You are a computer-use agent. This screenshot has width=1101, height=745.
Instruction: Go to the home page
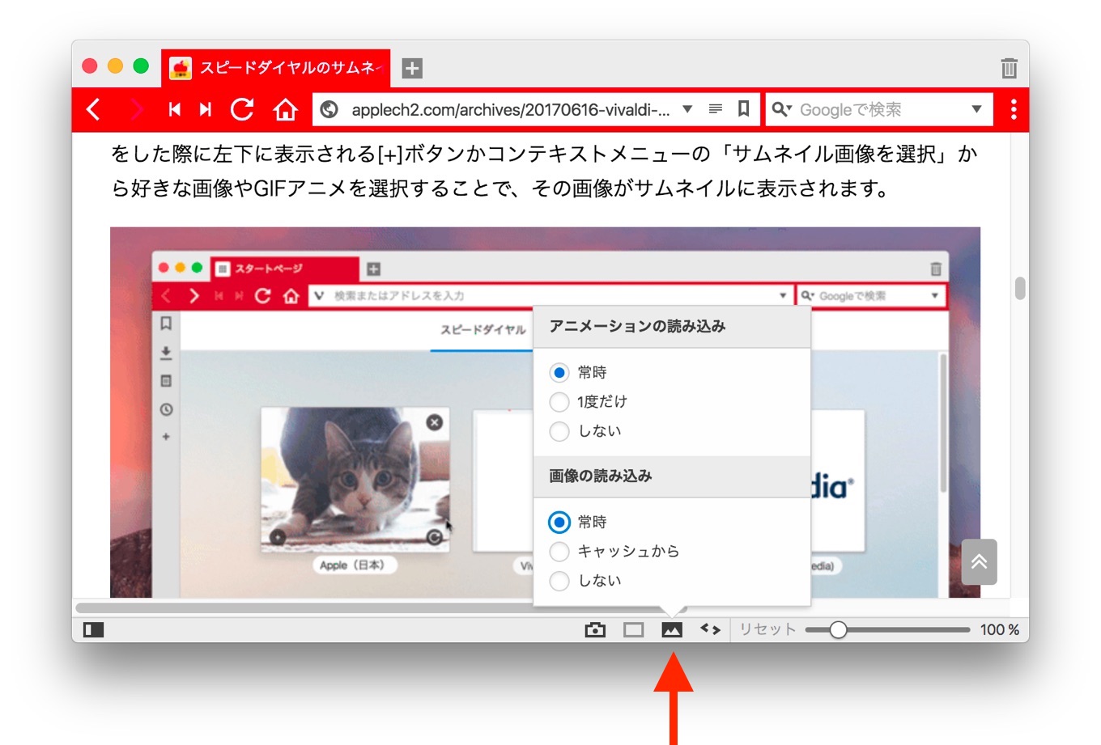click(x=286, y=109)
